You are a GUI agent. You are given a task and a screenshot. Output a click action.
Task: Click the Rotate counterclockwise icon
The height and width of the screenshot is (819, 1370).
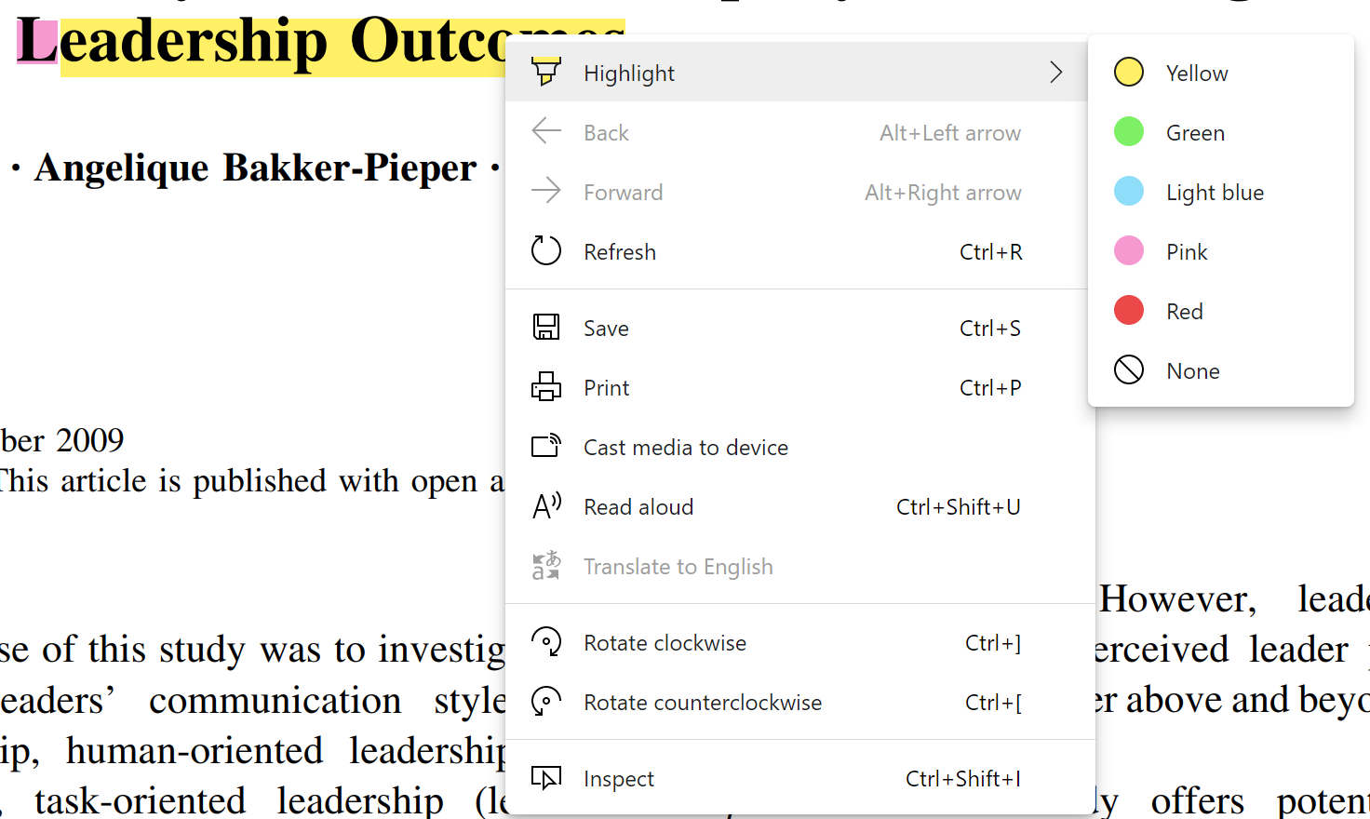[546, 701]
